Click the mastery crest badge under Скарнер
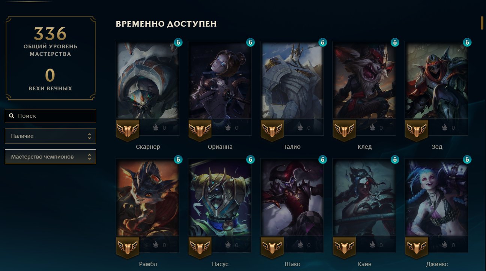Screen dimensions: 486x271 tap(128, 130)
